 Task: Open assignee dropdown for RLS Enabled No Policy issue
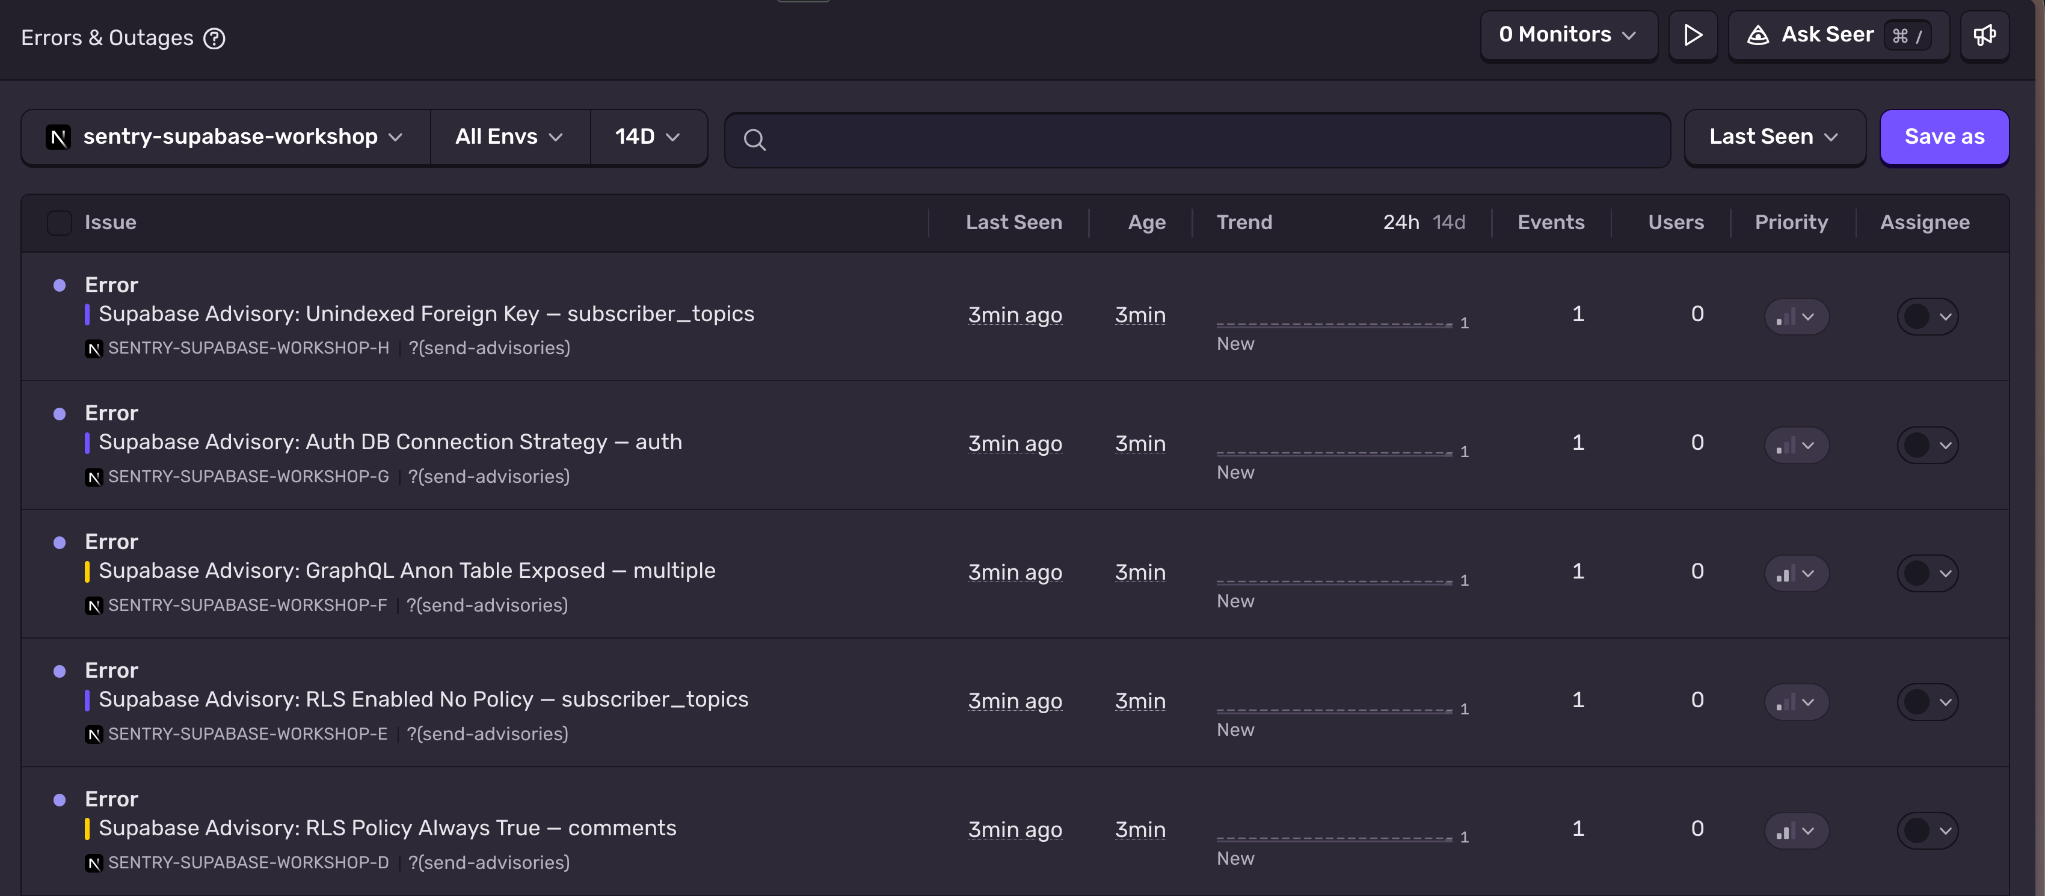1928,702
